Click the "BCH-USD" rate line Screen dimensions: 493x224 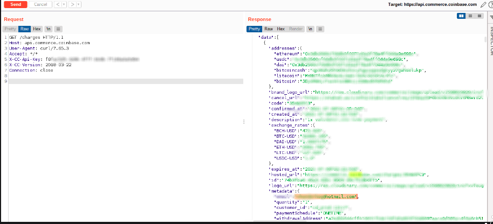[x=299, y=131]
